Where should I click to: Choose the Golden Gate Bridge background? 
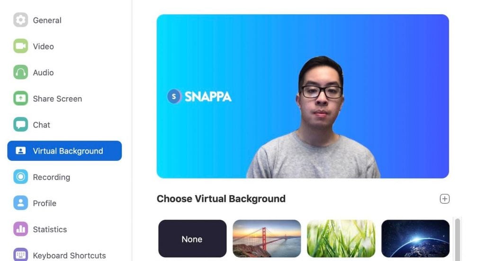[267, 239]
